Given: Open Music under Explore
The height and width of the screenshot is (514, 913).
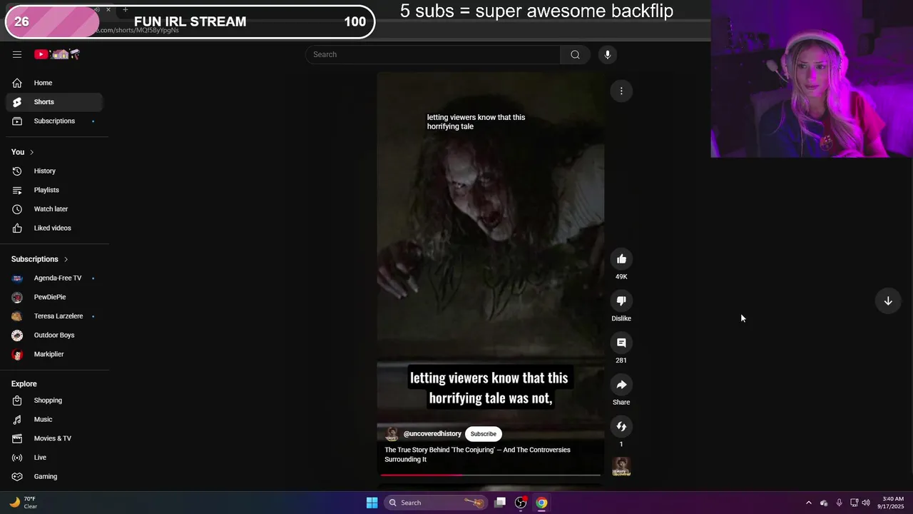Looking at the screenshot, I should 54,419.
